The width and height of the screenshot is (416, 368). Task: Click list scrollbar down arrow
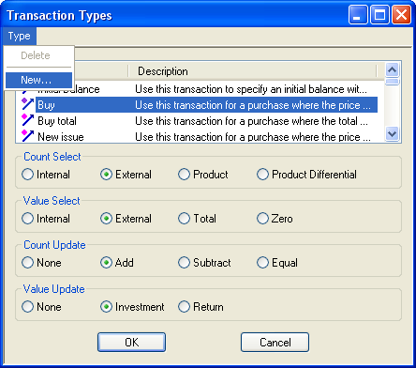tap(392, 134)
